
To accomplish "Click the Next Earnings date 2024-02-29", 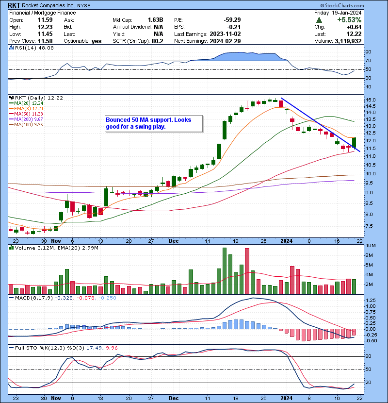I will 225,41.
